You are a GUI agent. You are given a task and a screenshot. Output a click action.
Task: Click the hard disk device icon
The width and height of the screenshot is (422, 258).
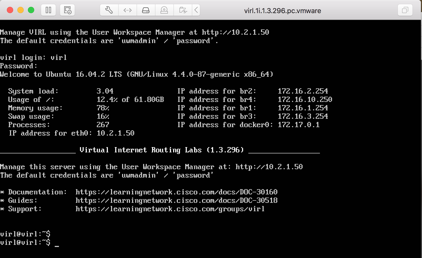pos(146,10)
